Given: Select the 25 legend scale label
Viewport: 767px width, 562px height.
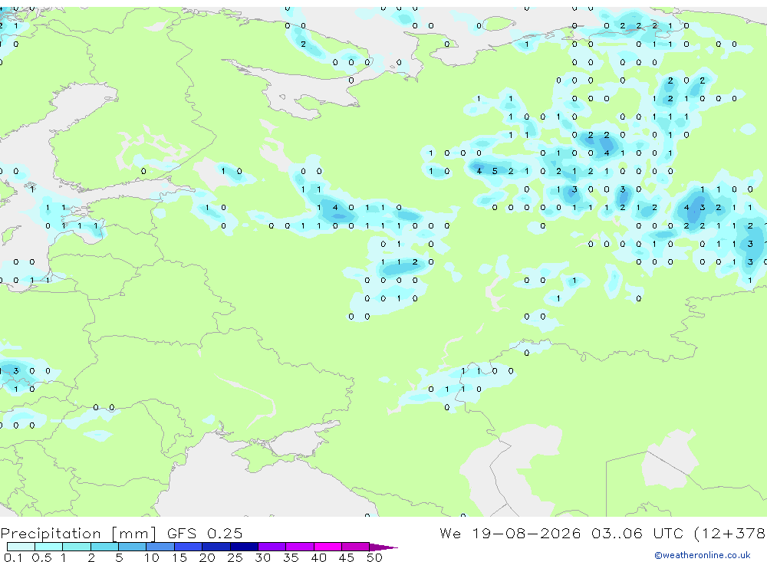Looking at the screenshot, I should pyautogui.click(x=235, y=557).
